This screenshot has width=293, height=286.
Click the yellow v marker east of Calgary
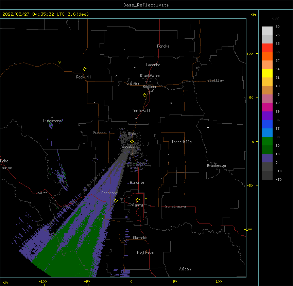[x=146, y=198]
